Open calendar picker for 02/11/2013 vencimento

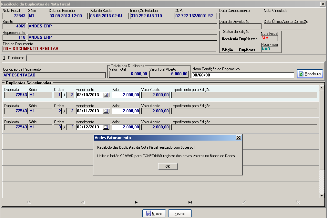point(106,111)
